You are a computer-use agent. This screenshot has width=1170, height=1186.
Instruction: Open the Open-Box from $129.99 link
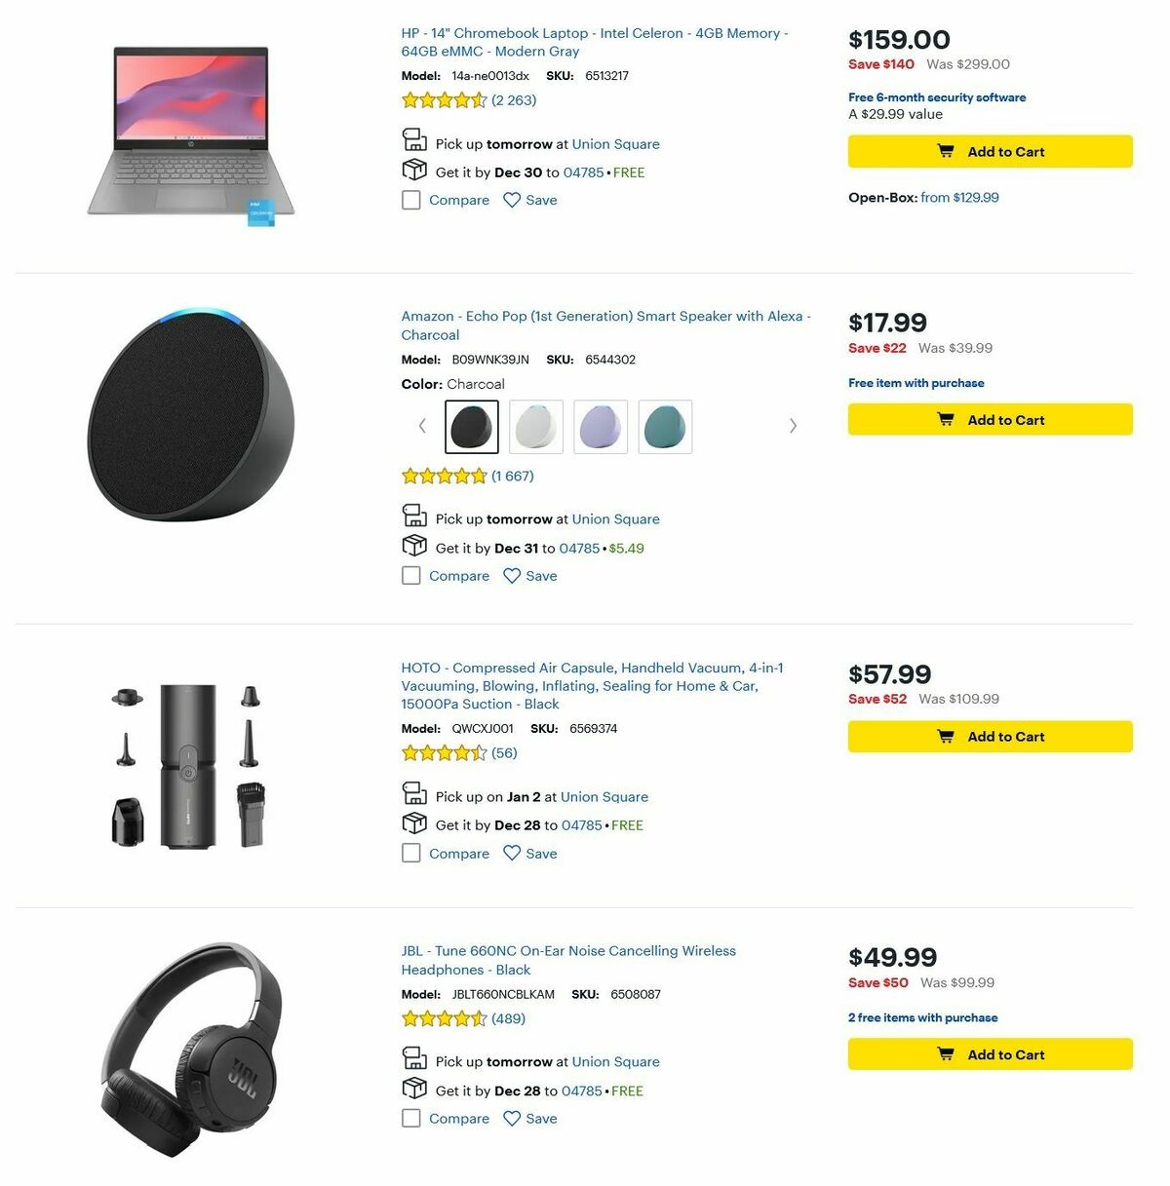958,197
